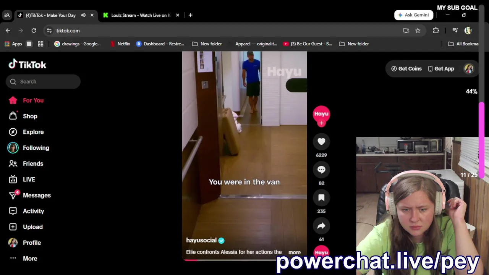Open the Netflix bookmark
Viewport: 489px width, 275px height.
pyautogui.click(x=120, y=44)
